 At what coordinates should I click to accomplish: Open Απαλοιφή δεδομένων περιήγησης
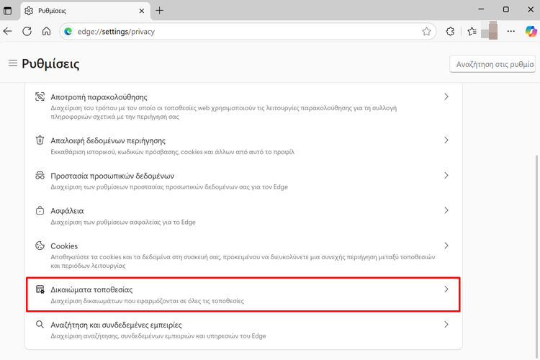(x=243, y=145)
